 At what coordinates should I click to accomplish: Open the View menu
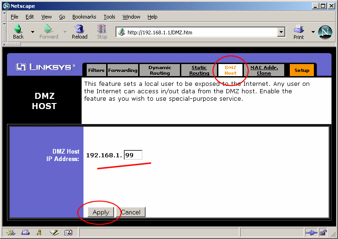[46, 17]
